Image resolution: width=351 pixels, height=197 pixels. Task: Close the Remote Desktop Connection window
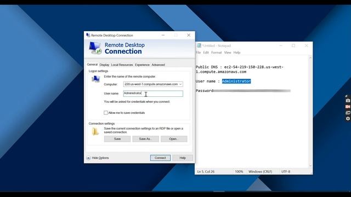point(189,35)
